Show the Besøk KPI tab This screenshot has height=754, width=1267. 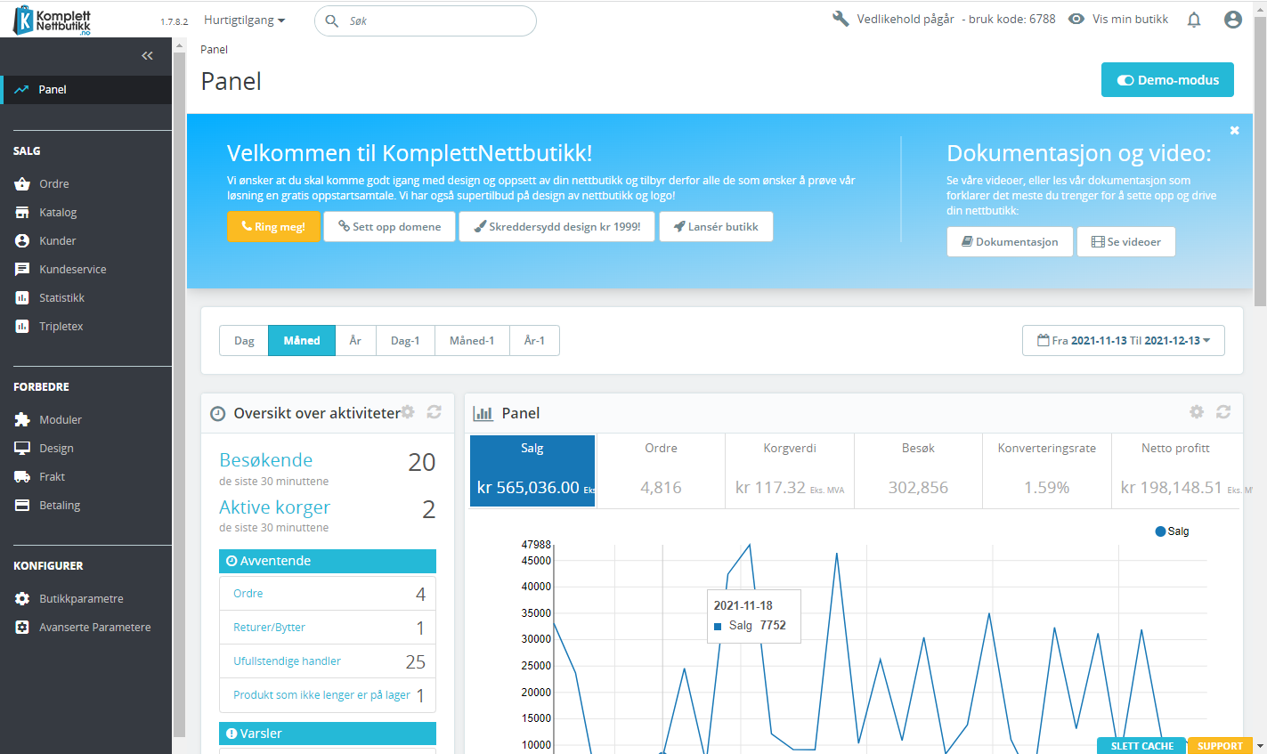pos(918,471)
